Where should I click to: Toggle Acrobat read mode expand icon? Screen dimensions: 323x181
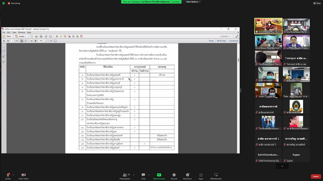tap(237, 36)
